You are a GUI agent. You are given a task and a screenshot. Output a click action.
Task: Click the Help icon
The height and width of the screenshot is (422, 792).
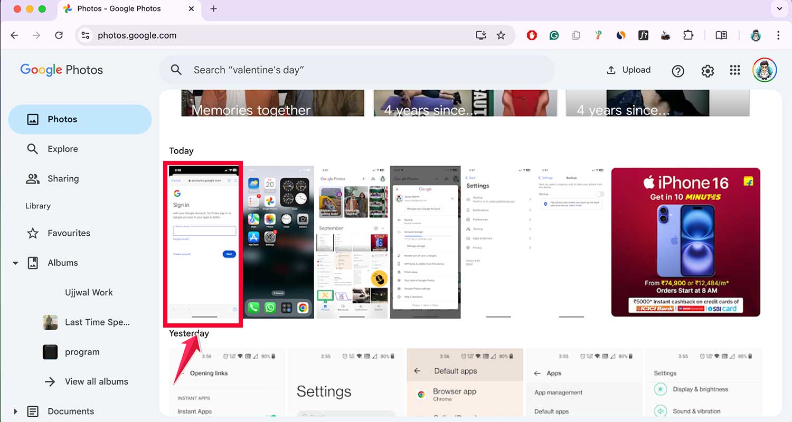[678, 70]
